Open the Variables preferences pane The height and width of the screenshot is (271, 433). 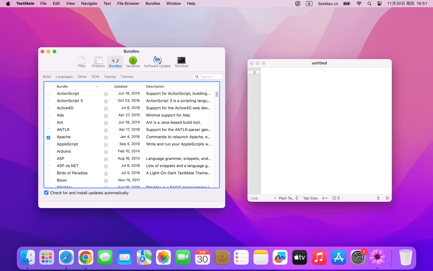click(x=133, y=62)
